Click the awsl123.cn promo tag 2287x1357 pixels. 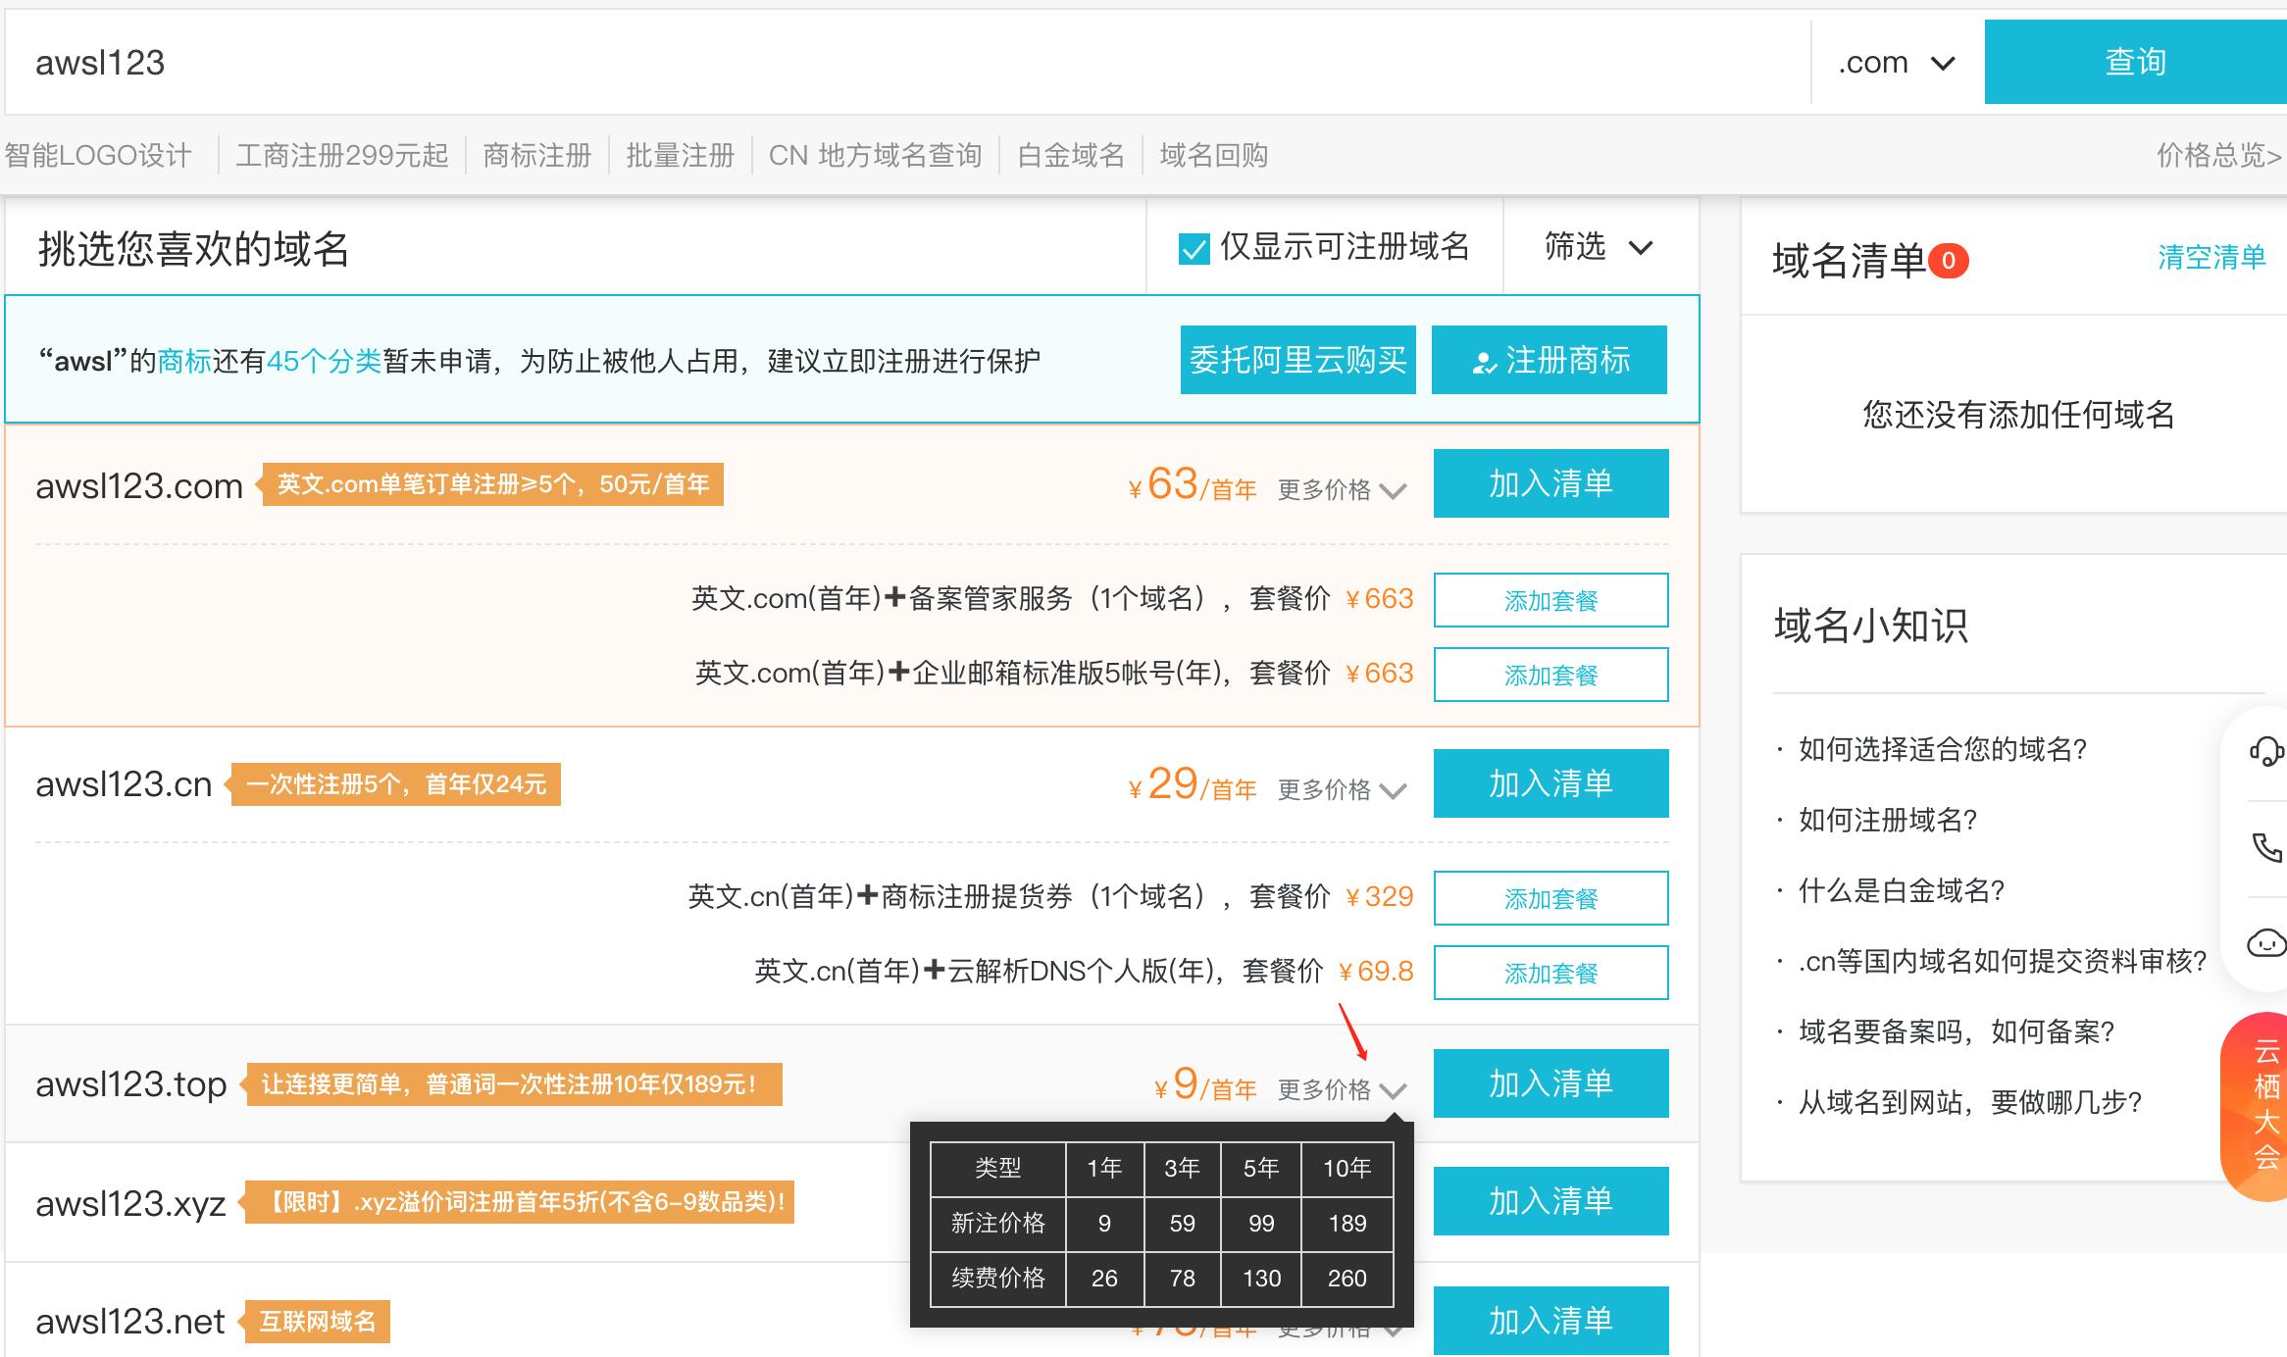393,784
